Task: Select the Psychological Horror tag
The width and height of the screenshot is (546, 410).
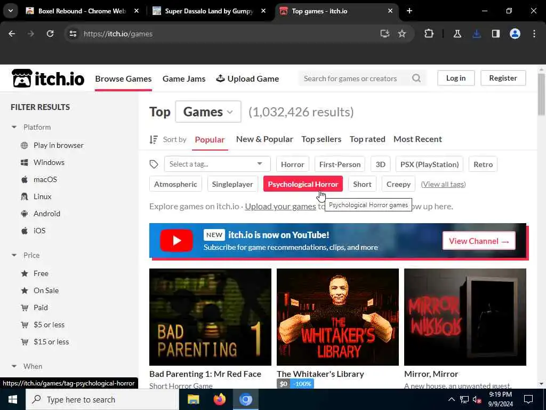Action: click(303, 184)
